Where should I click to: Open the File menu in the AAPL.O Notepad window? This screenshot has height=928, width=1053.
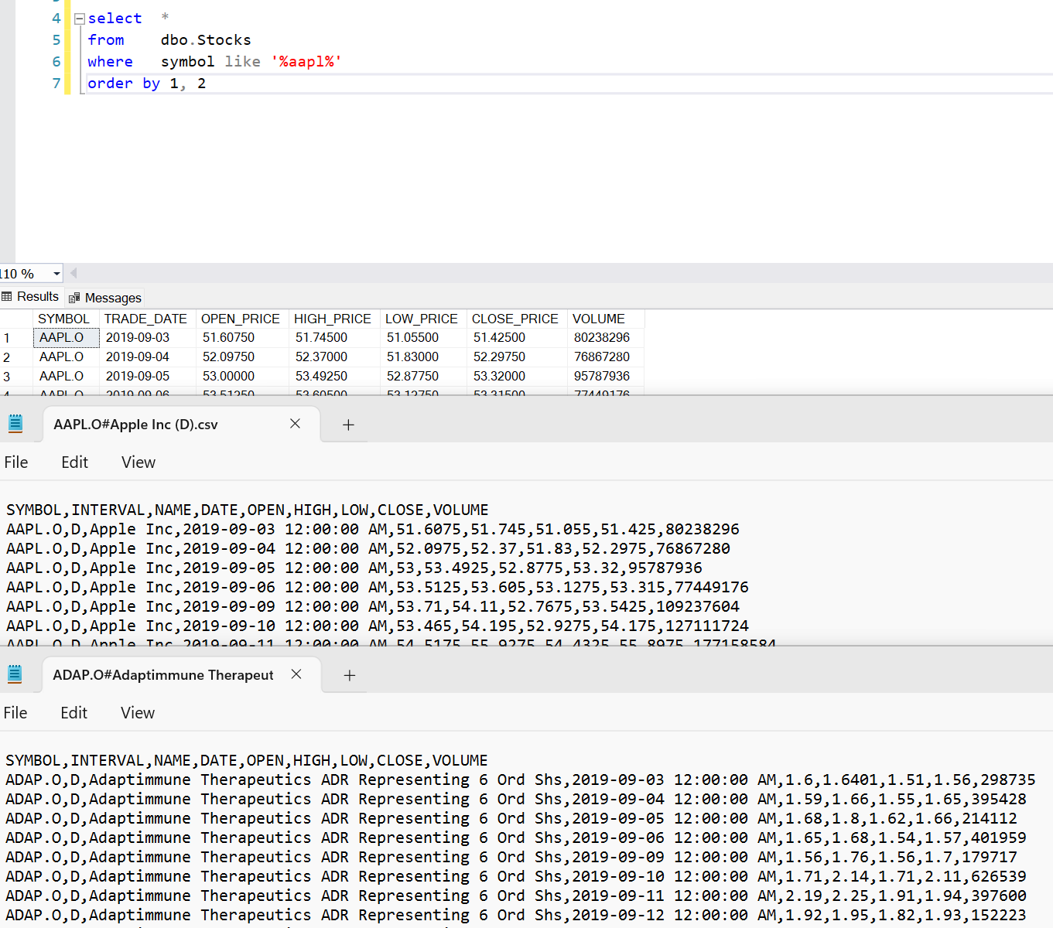[16, 462]
